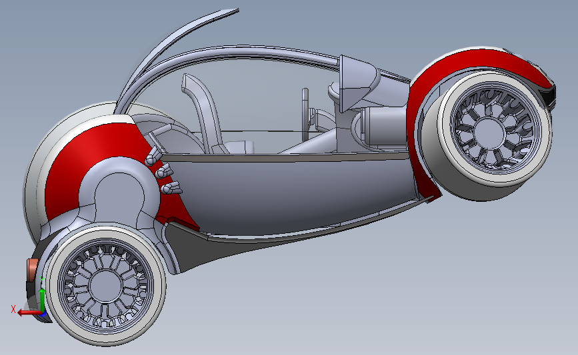
Task: Click the red X label beside the triad
Action: pos(13,309)
